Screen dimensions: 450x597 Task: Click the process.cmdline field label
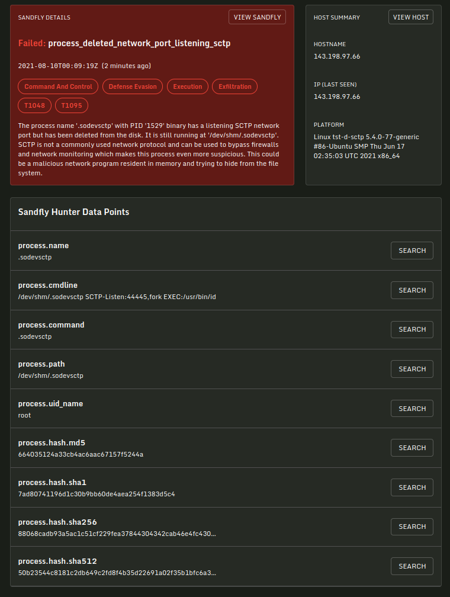[47, 285]
